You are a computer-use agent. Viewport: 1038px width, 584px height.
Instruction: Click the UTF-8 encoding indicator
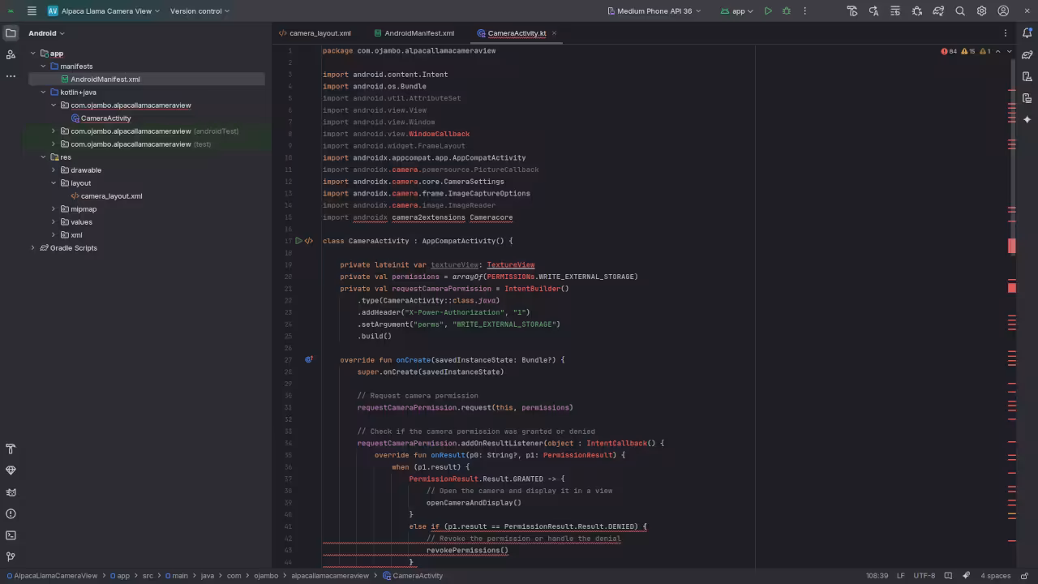pos(924,576)
